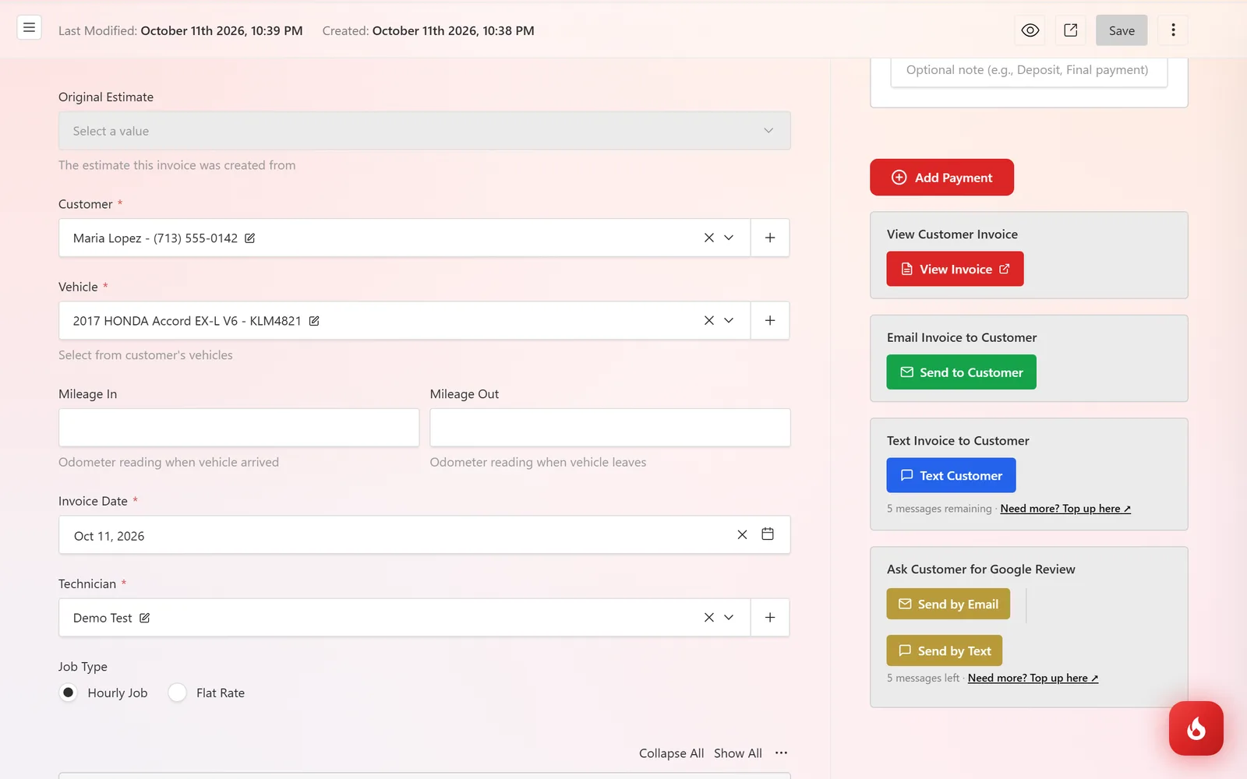Send invoice email to customer
The height and width of the screenshot is (779, 1247).
point(961,372)
